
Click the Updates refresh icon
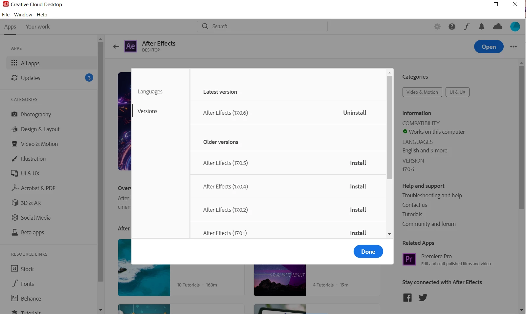(x=14, y=78)
